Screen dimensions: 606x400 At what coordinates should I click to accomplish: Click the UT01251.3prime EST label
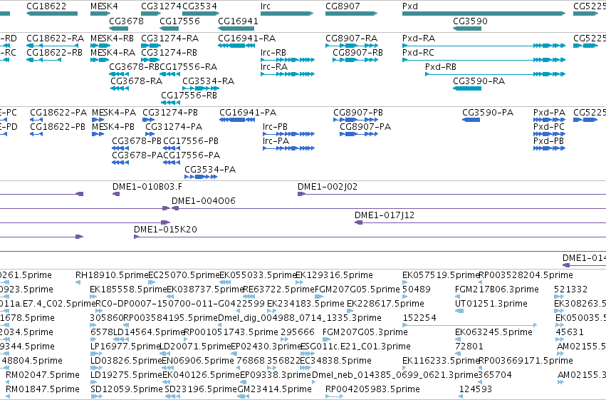(x=491, y=304)
